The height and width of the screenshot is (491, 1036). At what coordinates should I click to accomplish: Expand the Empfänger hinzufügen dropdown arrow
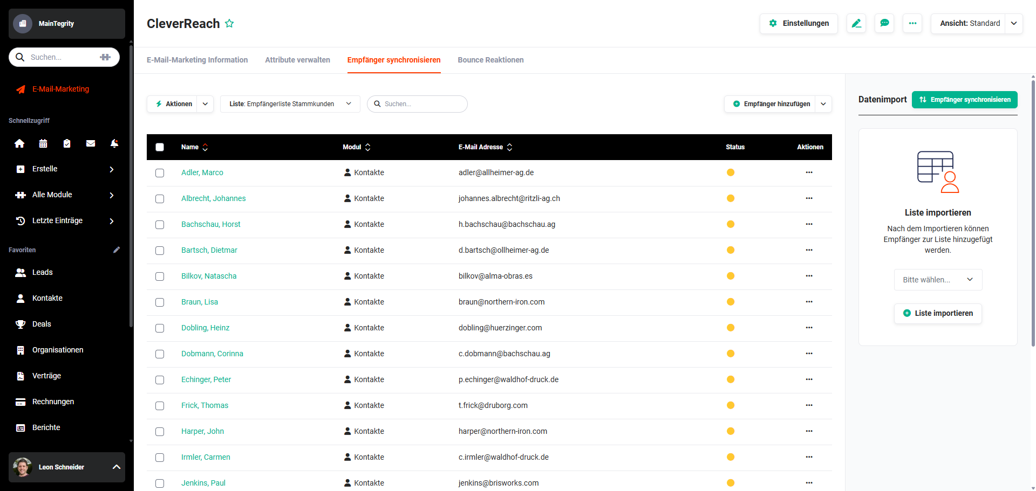click(x=823, y=104)
